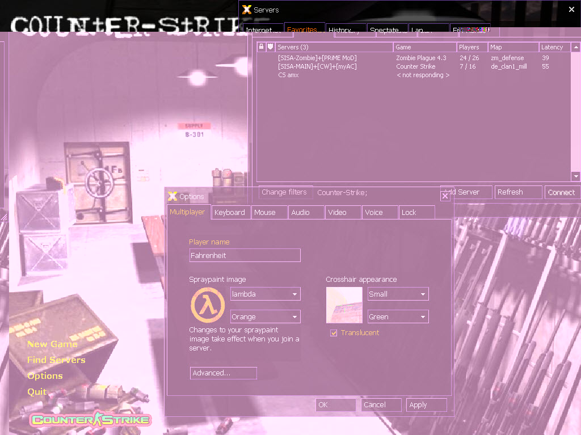Switch to the Keyboard options tab
Screen dimensions: 581x435
[x=230, y=213]
